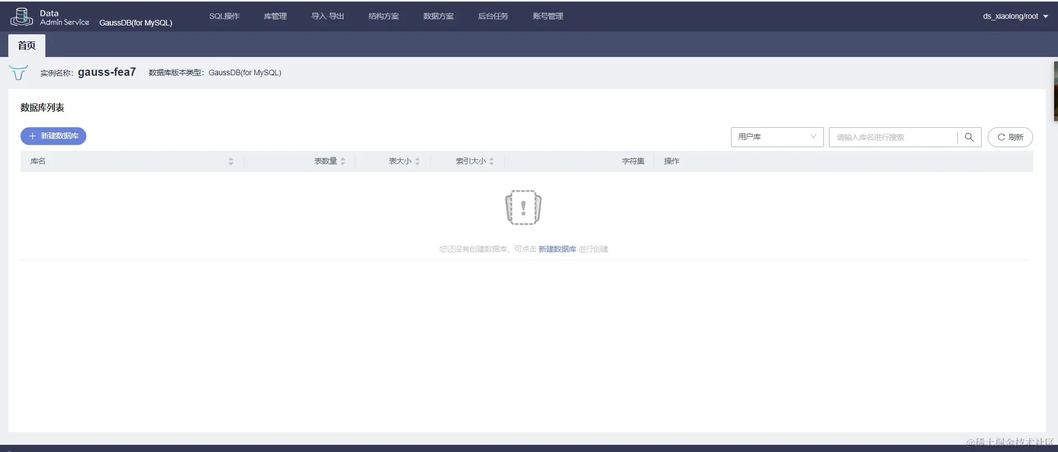Follow the 新建数据库 link in empty message
Screen dimensions: 1058x452
557,249
